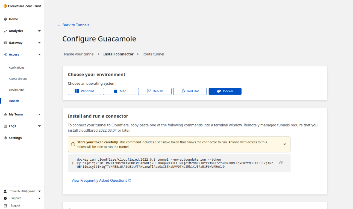The height and width of the screenshot is (209, 353).
Task: Collapse the Access sidebar section
Action: coord(39,55)
